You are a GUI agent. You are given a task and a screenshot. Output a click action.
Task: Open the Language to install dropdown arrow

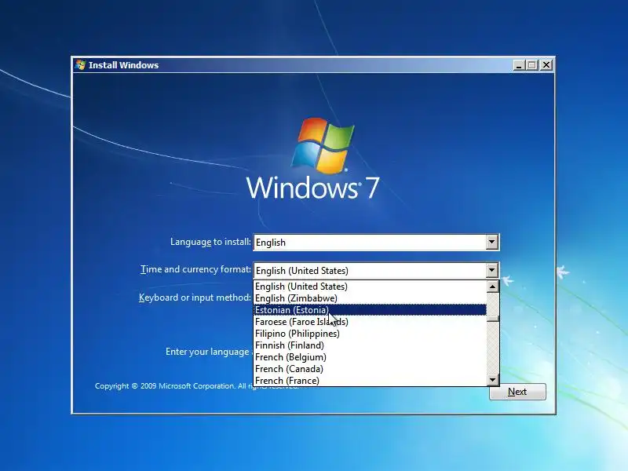492,242
